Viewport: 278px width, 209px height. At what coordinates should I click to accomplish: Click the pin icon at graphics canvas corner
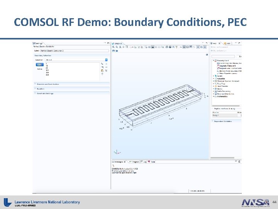coord(207,55)
